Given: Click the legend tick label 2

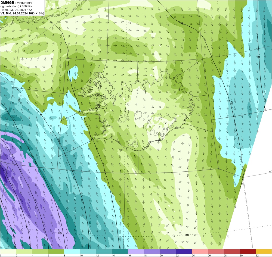Looking at the screenshot, I should tap(17, 255).
